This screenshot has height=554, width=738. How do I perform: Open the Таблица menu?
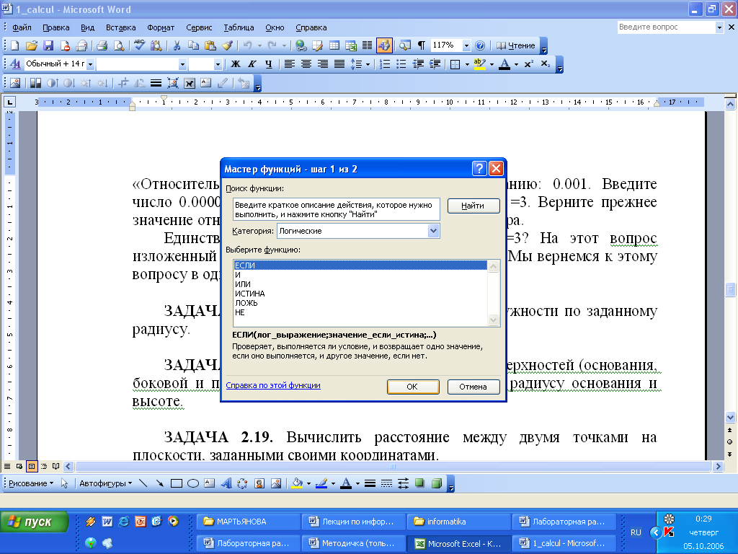pos(239,27)
